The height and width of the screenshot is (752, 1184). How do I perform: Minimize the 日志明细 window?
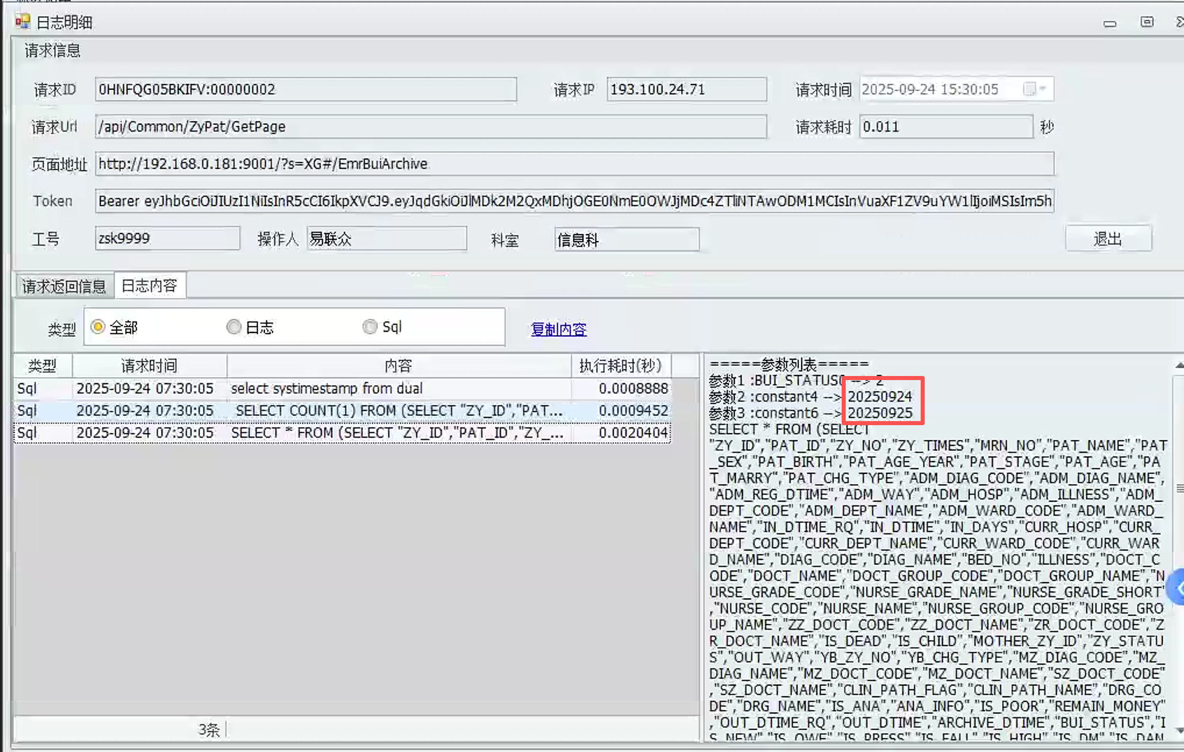coord(1110,23)
